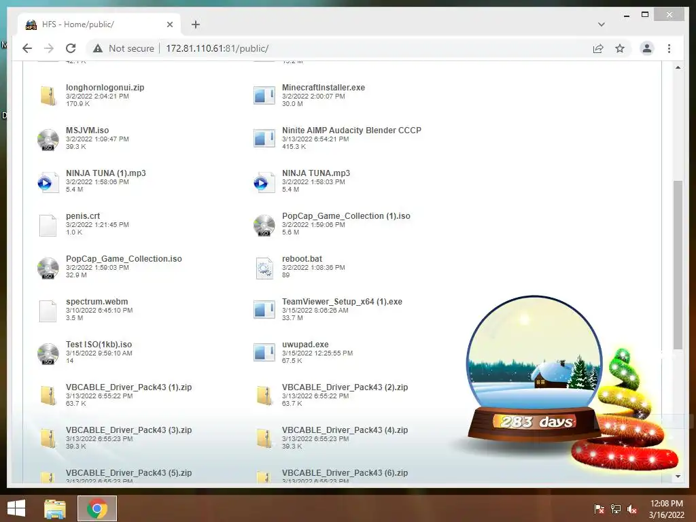Image resolution: width=696 pixels, height=522 pixels.
Task: Open the NINJA TUNA (1).mp3 link
Action: (105, 173)
